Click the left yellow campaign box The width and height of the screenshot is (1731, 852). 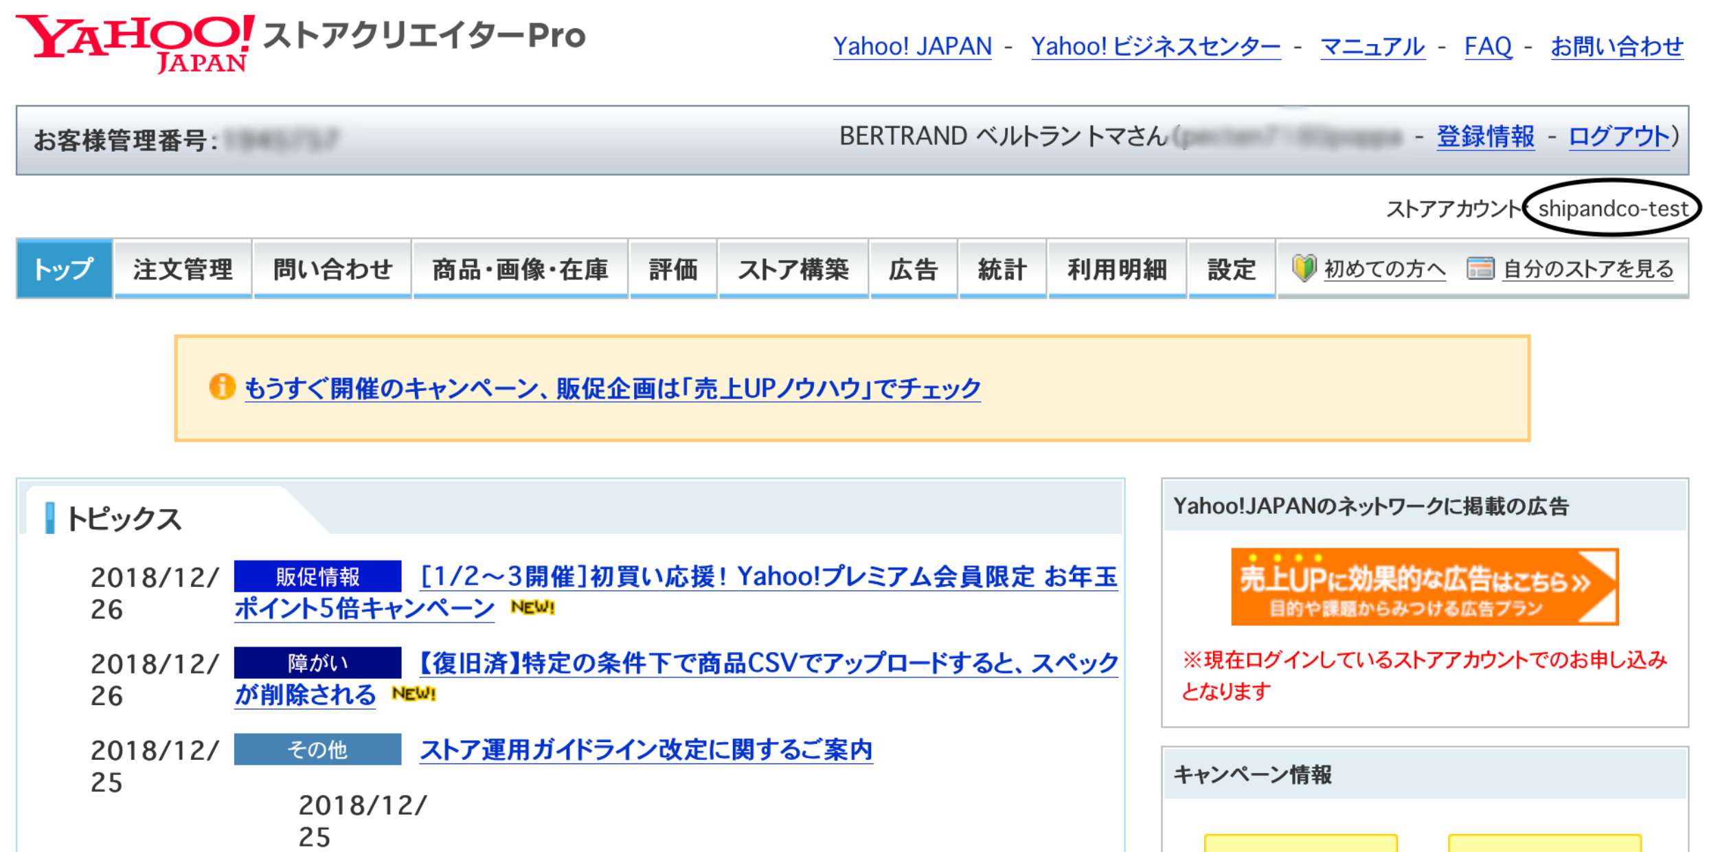coord(1301,843)
